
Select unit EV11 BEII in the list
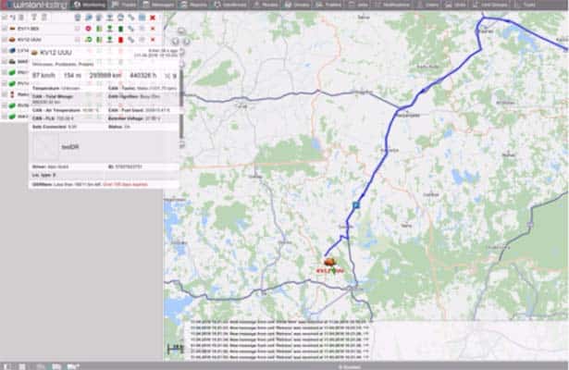(32, 29)
